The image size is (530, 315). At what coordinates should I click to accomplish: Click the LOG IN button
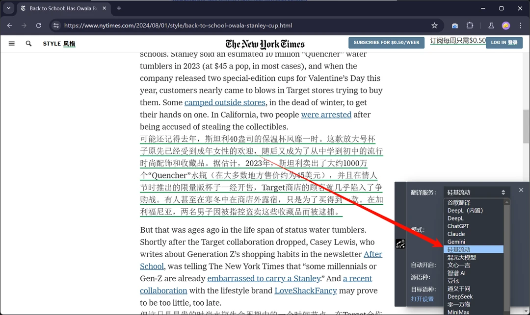[x=504, y=43]
